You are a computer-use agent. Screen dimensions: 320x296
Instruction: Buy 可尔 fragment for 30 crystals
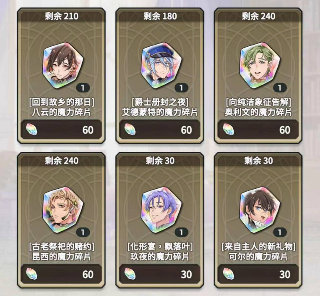pos(258,274)
